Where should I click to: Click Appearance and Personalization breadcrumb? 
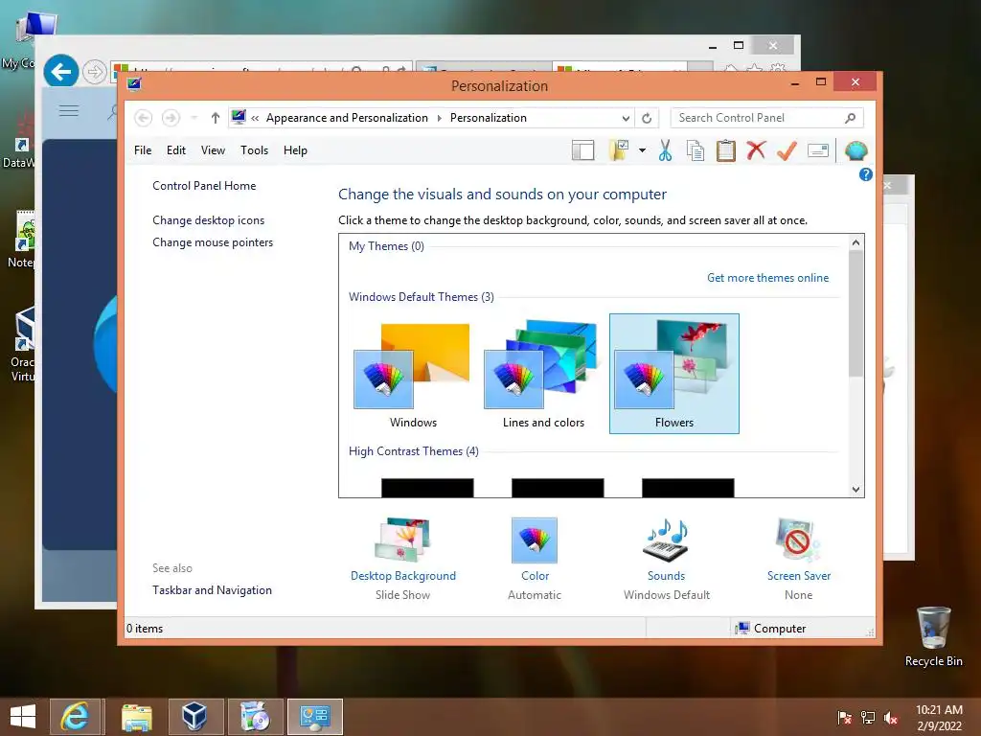pyautogui.click(x=347, y=118)
